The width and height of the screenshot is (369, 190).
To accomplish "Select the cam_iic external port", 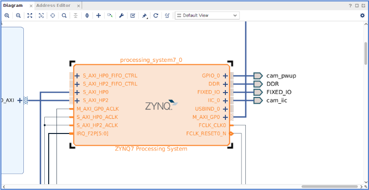I will 258,100.
